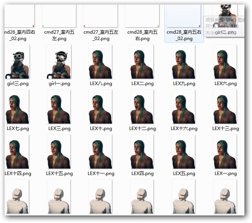Select the LEX十.png thumbnail
Screen dimensions: 252x223
pyautogui.click(x=100, y=107)
